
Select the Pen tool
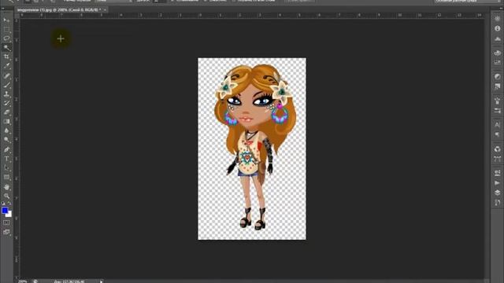point(6,149)
